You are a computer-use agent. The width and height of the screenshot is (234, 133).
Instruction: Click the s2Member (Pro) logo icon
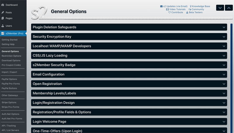click(x=3, y=33)
